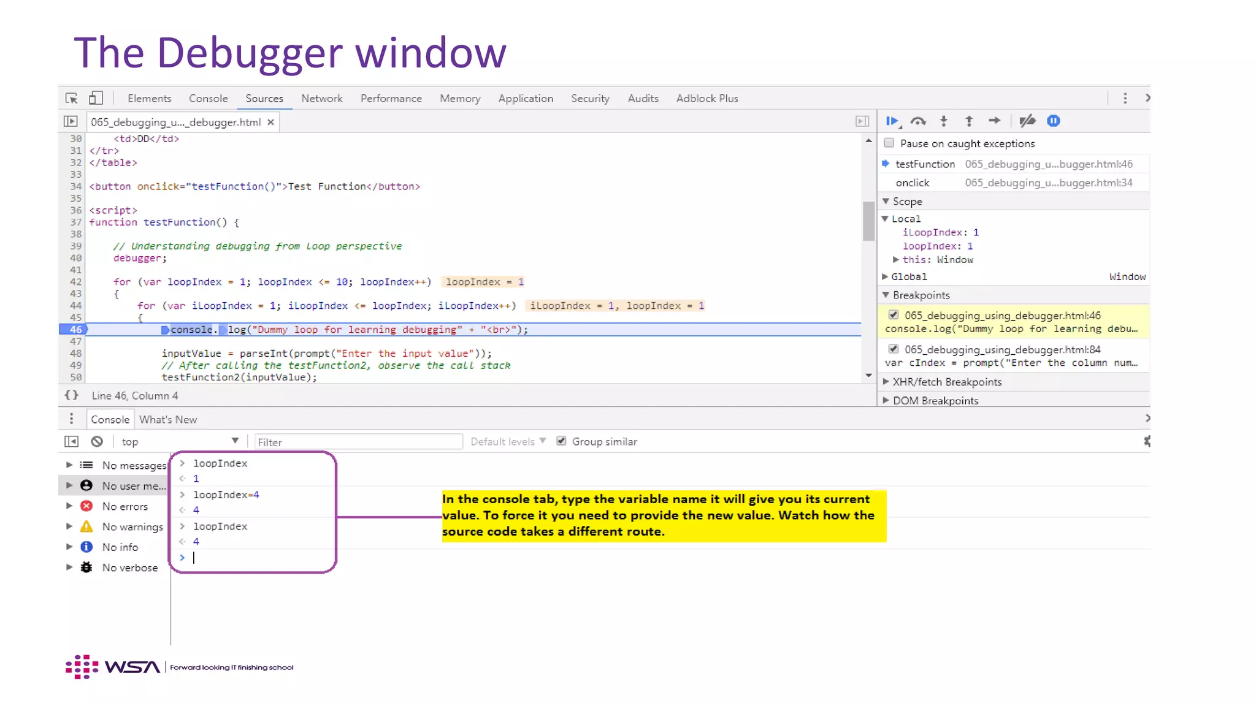The height and width of the screenshot is (706, 1256).
Task: Open the Audits tab
Action: point(643,98)
